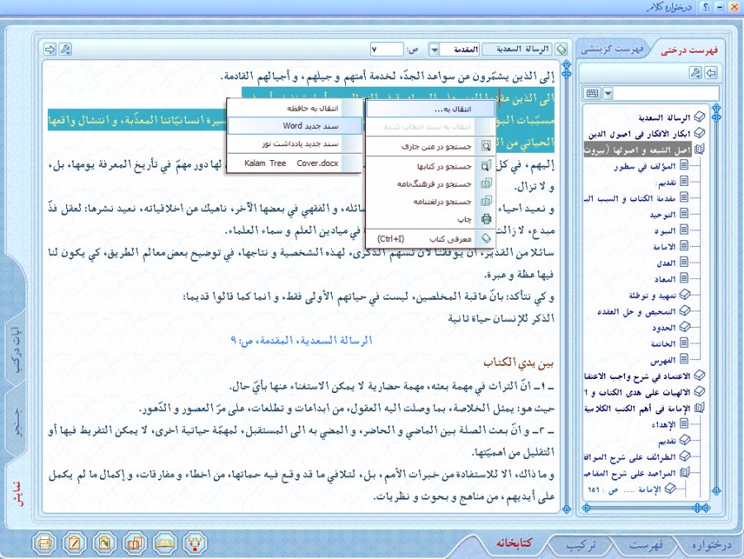The image size is (744, 559).
Task: Click the tree-structure icon in the bottom toolbar
Action: coord(195,543)
